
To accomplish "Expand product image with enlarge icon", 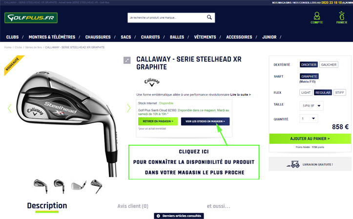I will (127, 60).
